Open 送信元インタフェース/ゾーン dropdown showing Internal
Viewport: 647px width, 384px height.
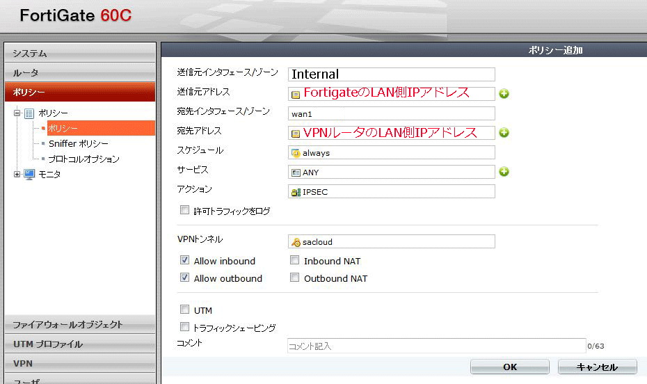click(x=391, y=74)
